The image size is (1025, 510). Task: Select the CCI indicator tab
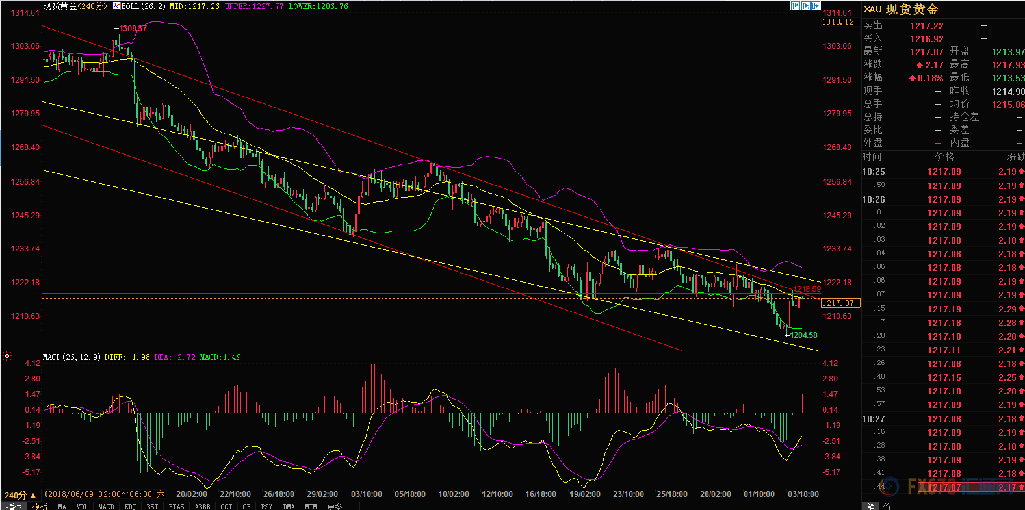point(226,506)
